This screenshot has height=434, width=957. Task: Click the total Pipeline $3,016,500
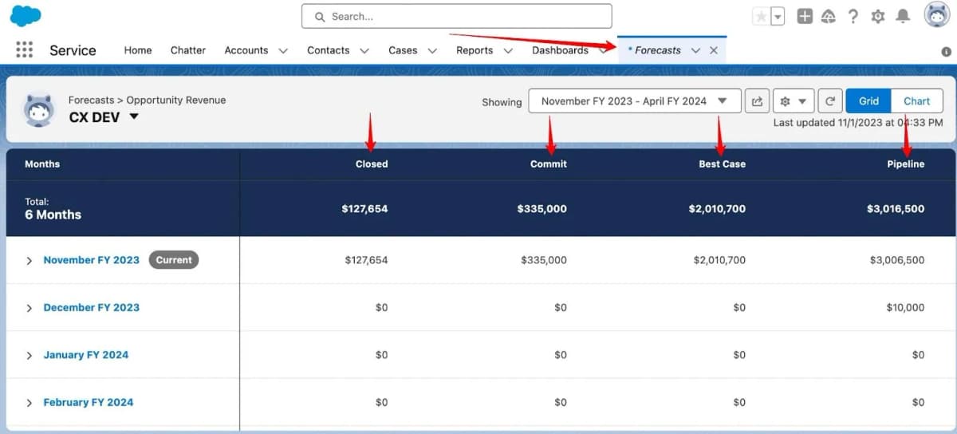tap(896, 209)
